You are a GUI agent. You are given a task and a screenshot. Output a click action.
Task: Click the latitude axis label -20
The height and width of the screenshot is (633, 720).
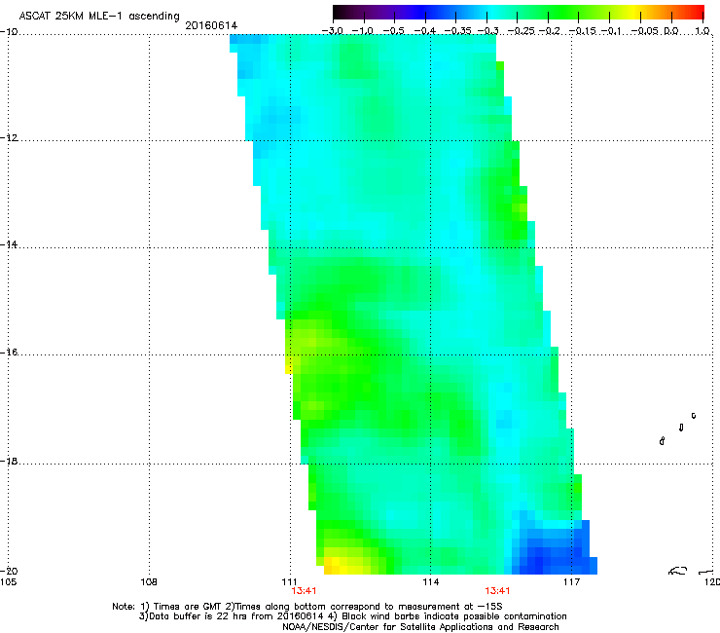tap(9, 571)
